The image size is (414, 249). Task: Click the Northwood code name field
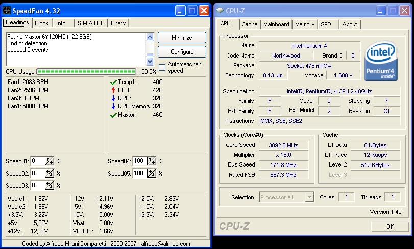pyautogui.click(x=286, y=56)
